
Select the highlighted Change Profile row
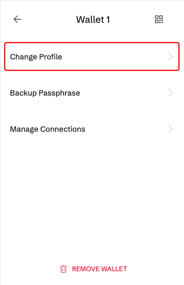(92, 57)
